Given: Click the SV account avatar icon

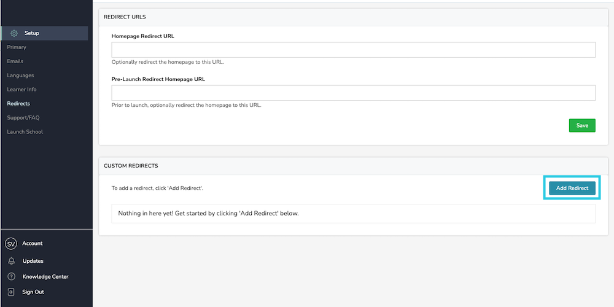Looking at the screenshot, I should pyautogui.click(x=11, y=244).
